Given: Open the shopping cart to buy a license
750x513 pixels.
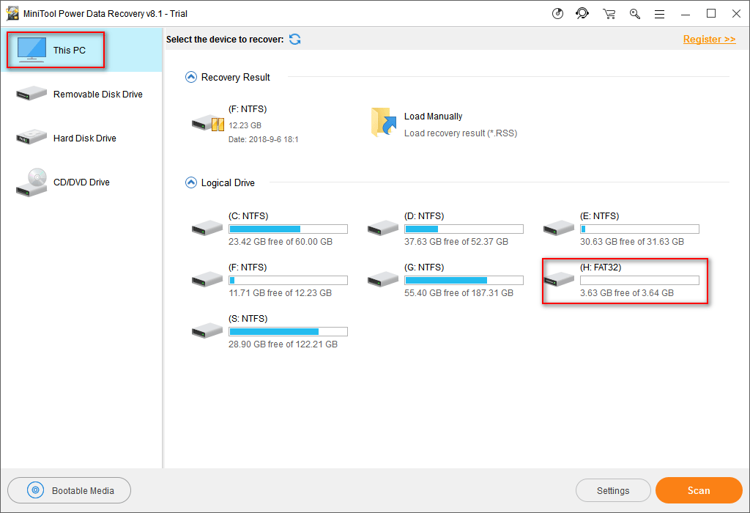Looking at the screenshot, I should (x=609, y=13).
